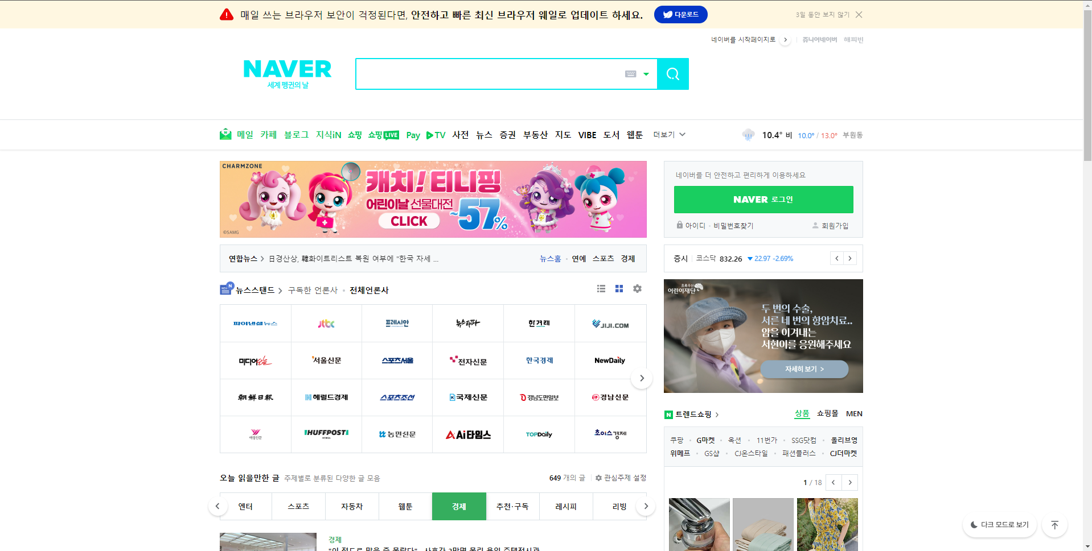Image resolution: width=1092 pixels, height=551 pixels.
Task: Open the TV play icon link
Action: 436,135
